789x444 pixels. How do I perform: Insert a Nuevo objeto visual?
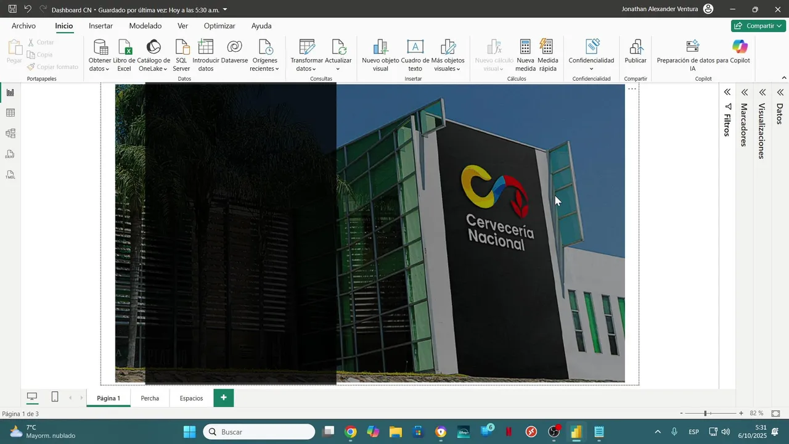coord(380,55)
